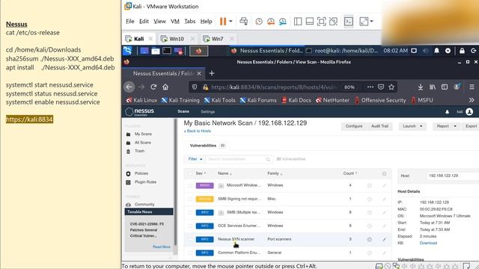This screenshot has height=269, width=479.
Task: Enter full screen mode icon in VMware
Action: [x=321, y=22]
